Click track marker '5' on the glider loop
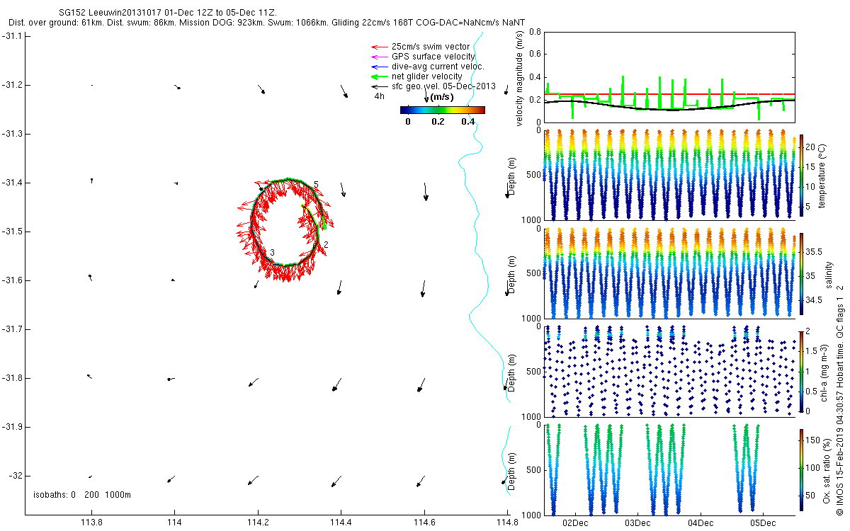 316,185
